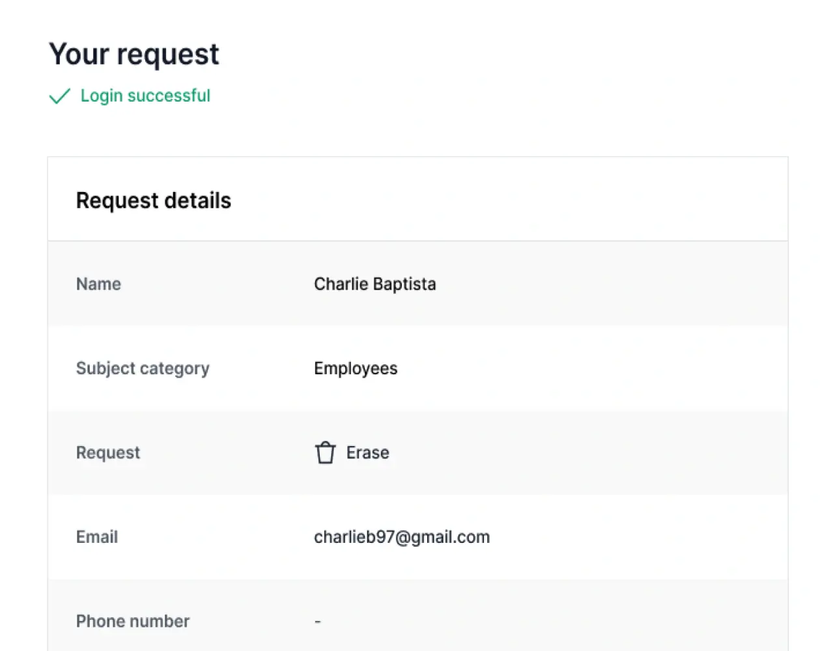Click the 'Your request' page heading
Screen dimensions: 820x651
[134, 54]
